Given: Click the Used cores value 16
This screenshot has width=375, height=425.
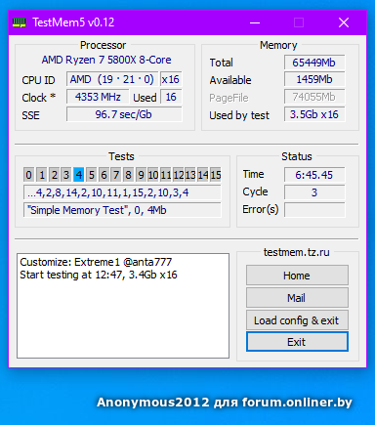Looking at the screenshot, I should pyautogui.click(x=171, y=97).
